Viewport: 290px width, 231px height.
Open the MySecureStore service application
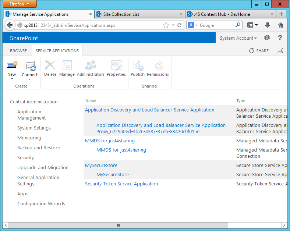click(x=101, y=166)
